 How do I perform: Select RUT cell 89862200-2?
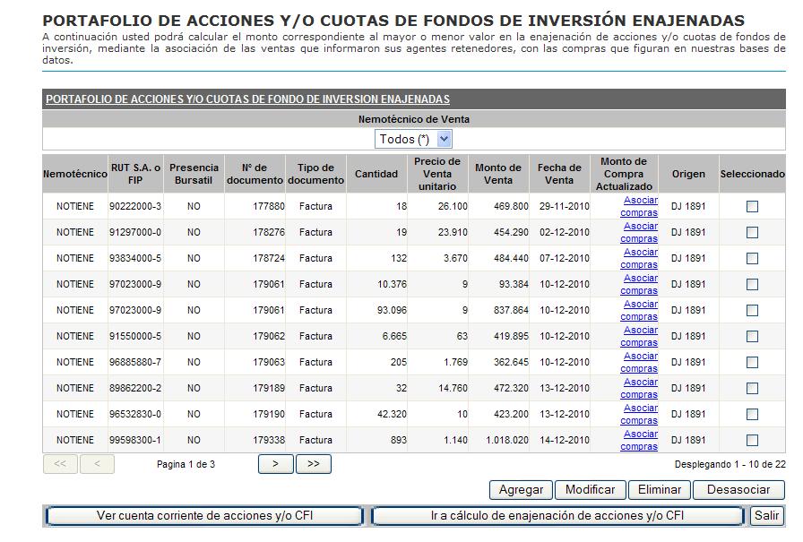pyautogui.click(x=135, y=389)
